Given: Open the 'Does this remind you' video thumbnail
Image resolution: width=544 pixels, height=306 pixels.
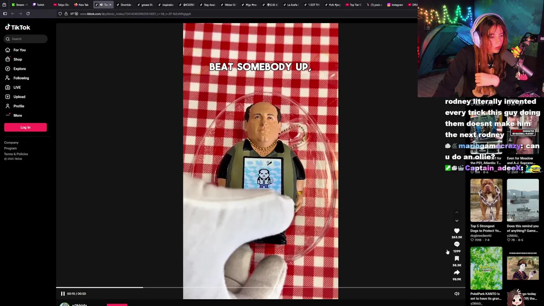Looking at the screenshot, I should (x=523, y=200).
